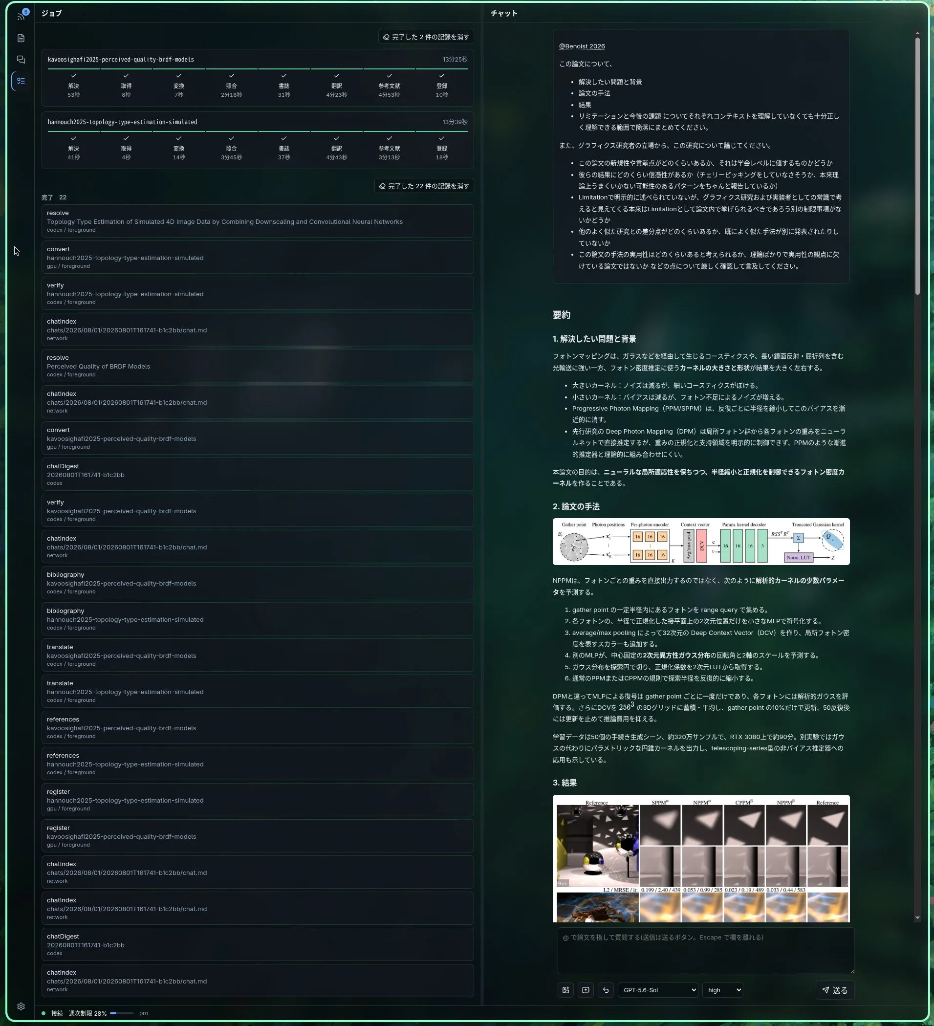Open the documents icon in left sidebar

click(x=21, y=38)
